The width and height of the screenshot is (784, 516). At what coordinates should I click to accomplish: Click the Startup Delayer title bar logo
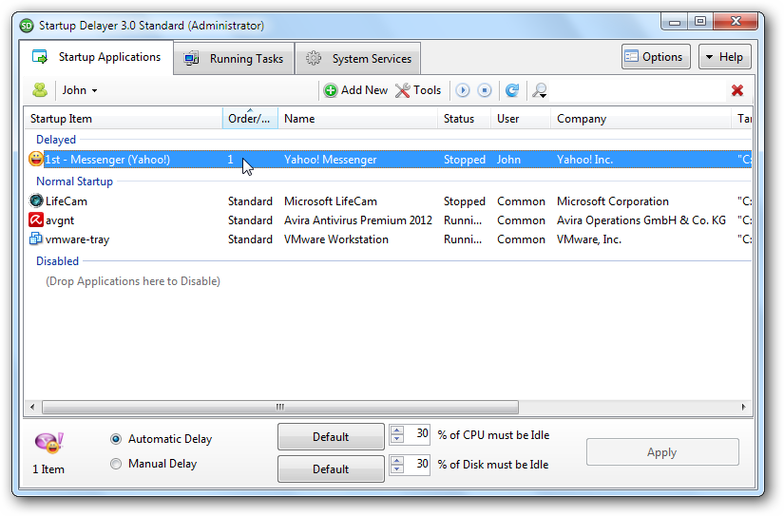point(27,26)
